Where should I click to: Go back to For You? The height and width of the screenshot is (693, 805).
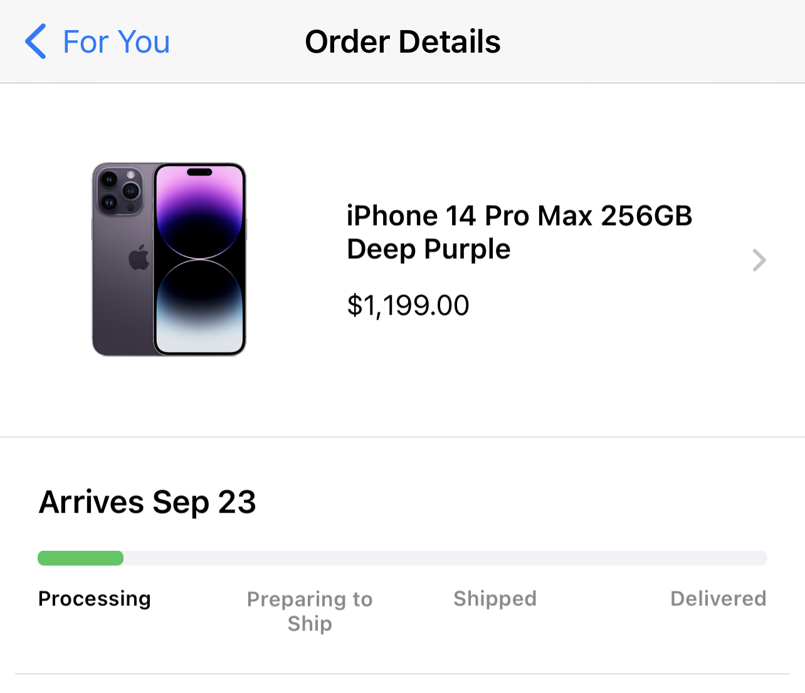tap(116, 42)
